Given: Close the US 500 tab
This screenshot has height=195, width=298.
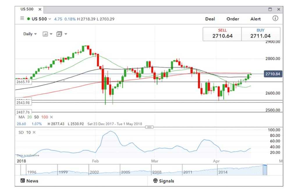Looking at the screenshot, I should (40, 9).
